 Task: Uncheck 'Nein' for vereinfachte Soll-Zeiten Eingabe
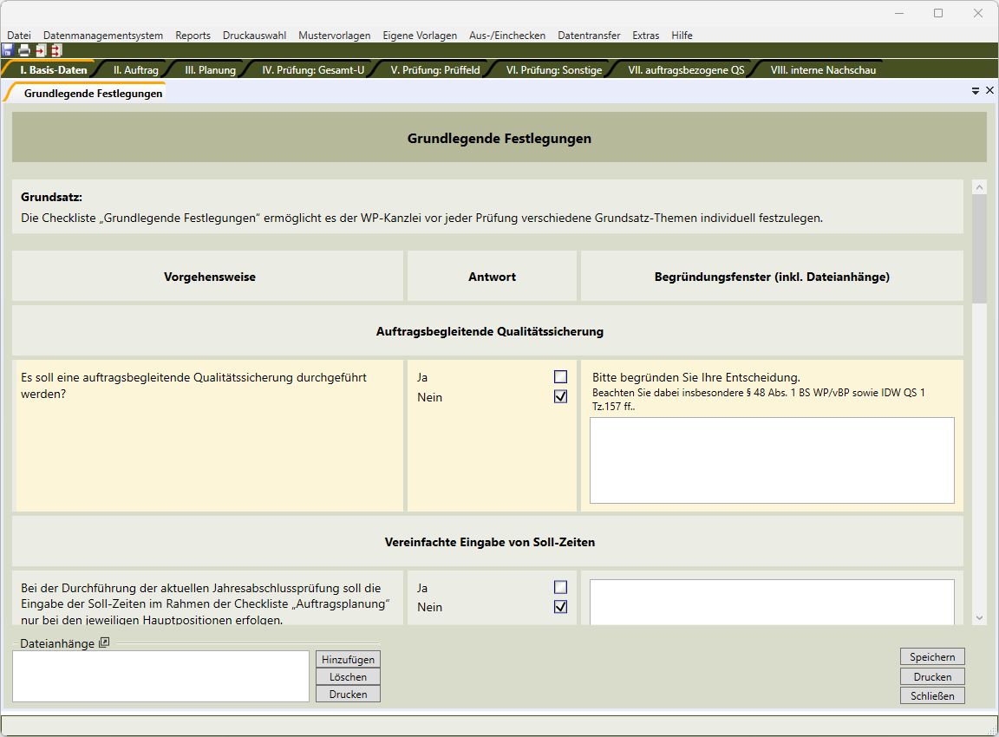click(x=560, y=607)
